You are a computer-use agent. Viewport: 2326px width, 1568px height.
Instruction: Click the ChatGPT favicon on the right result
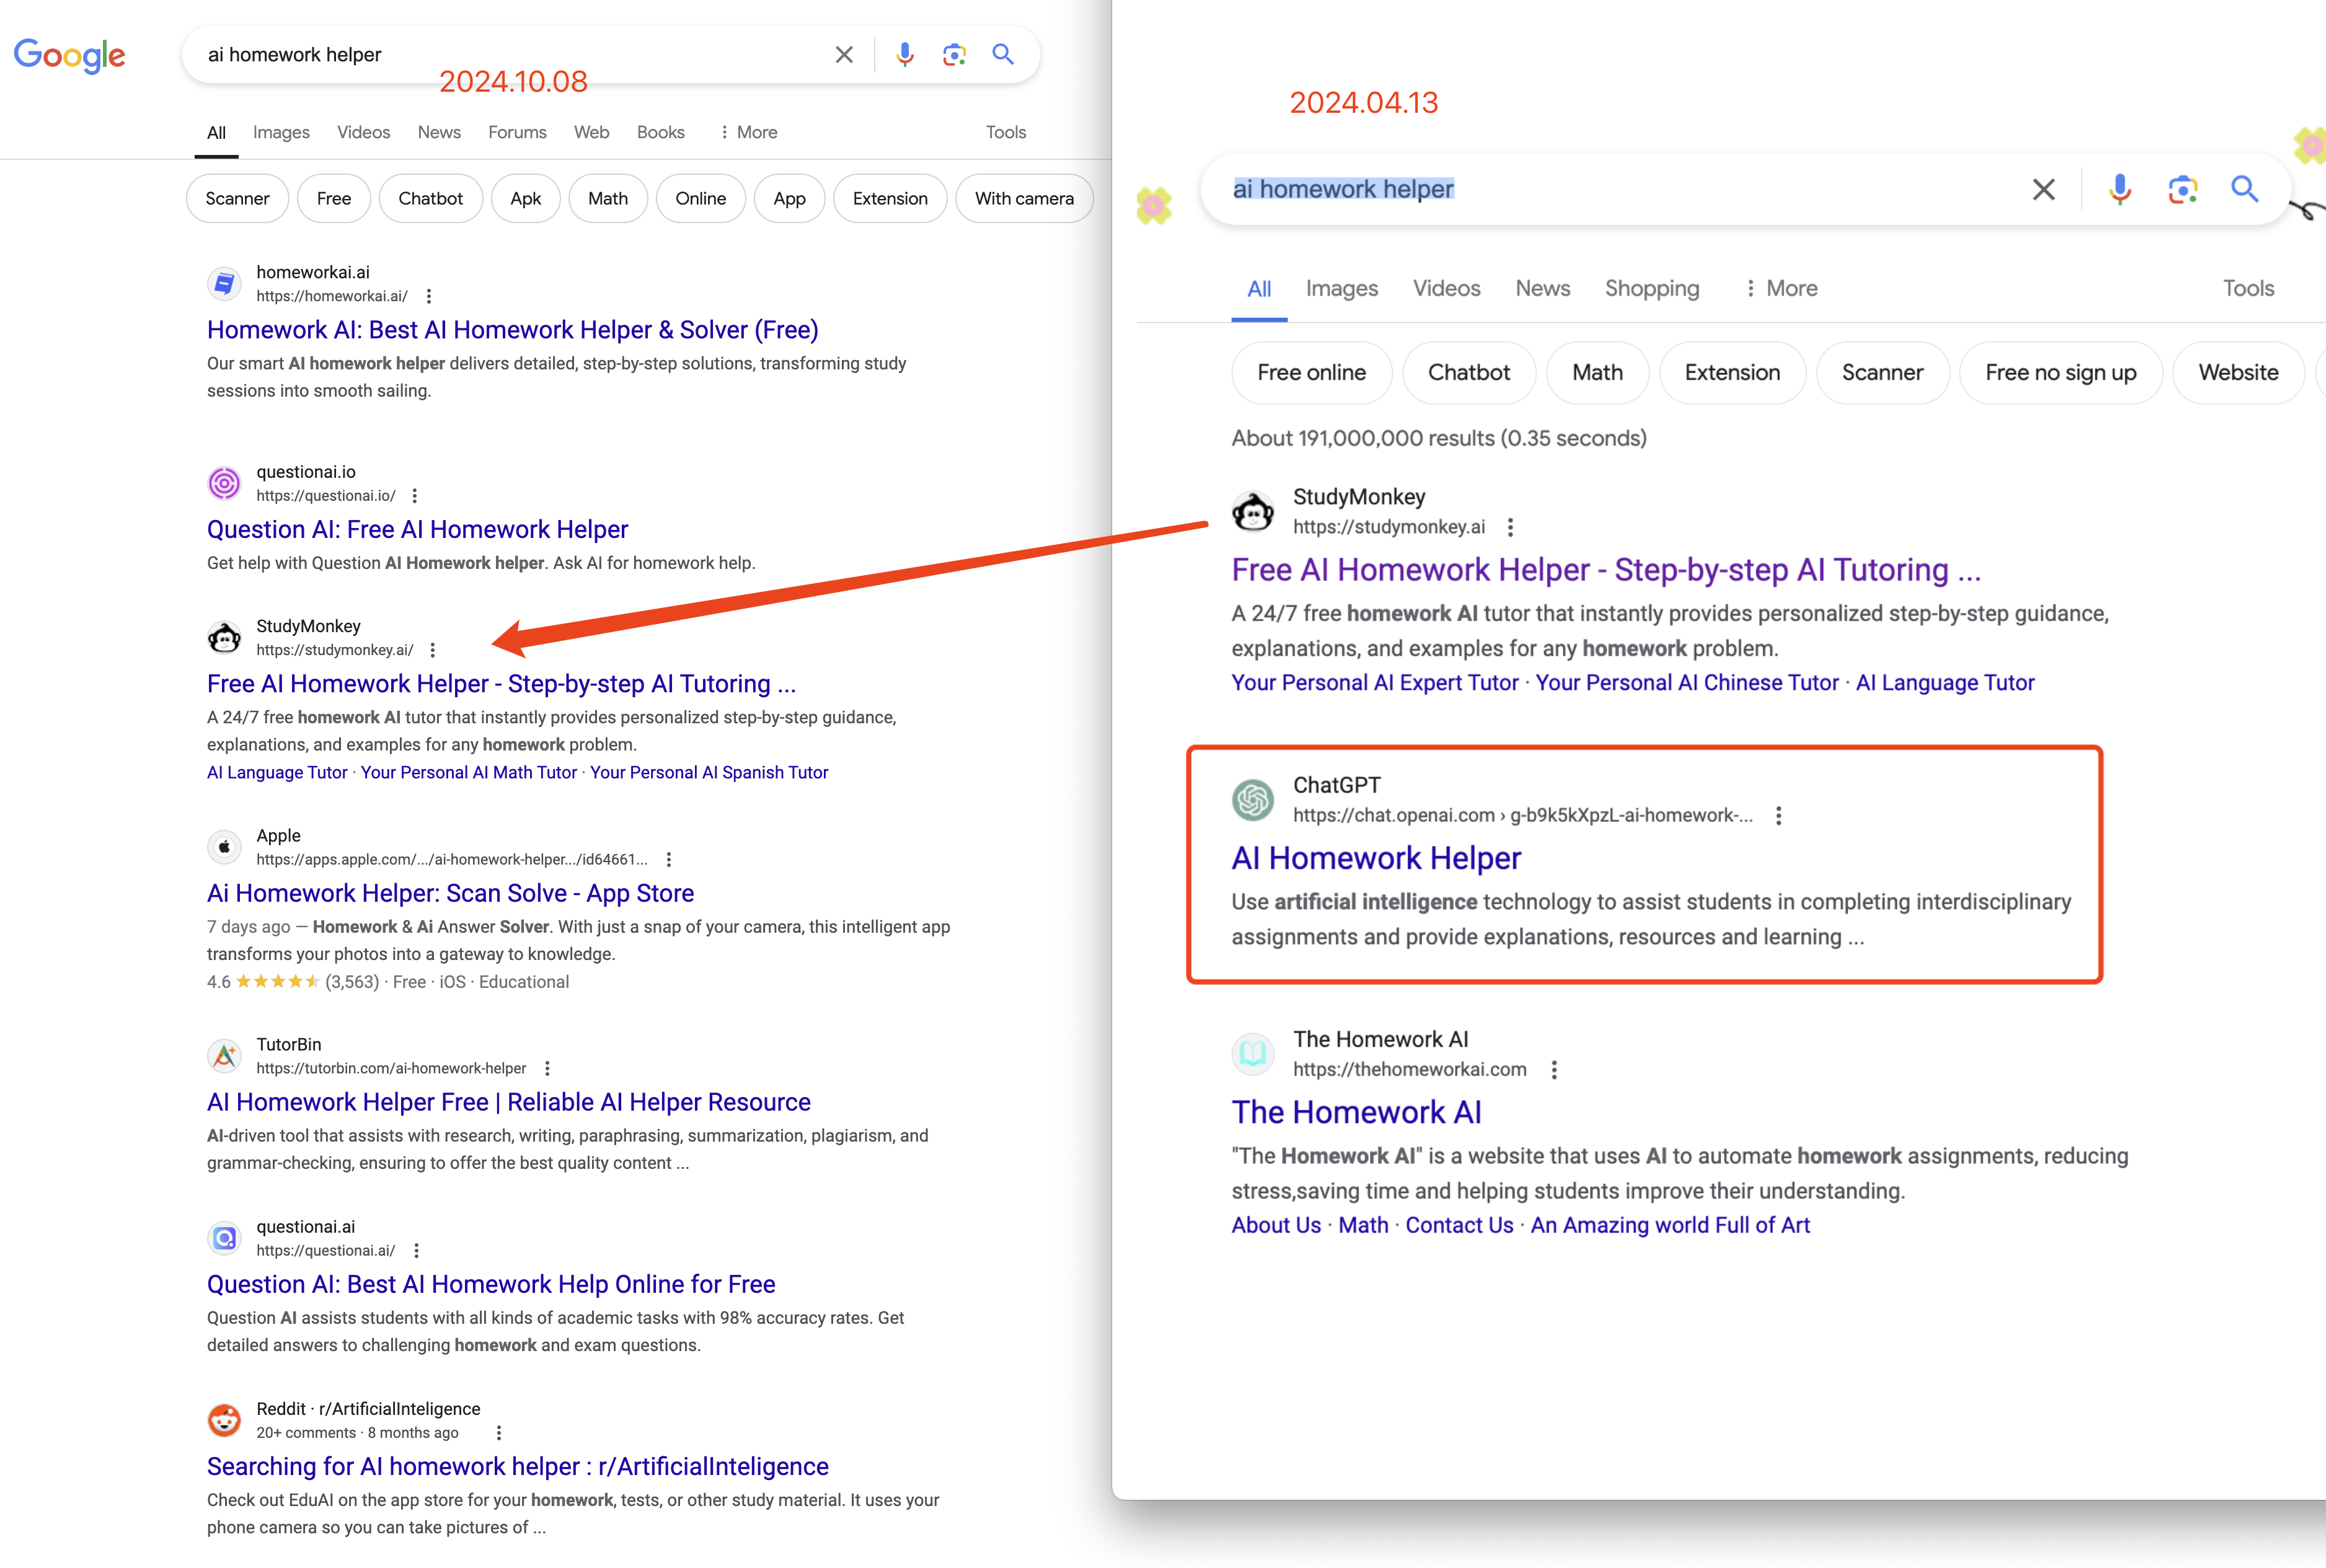[x=1253, y=799]
